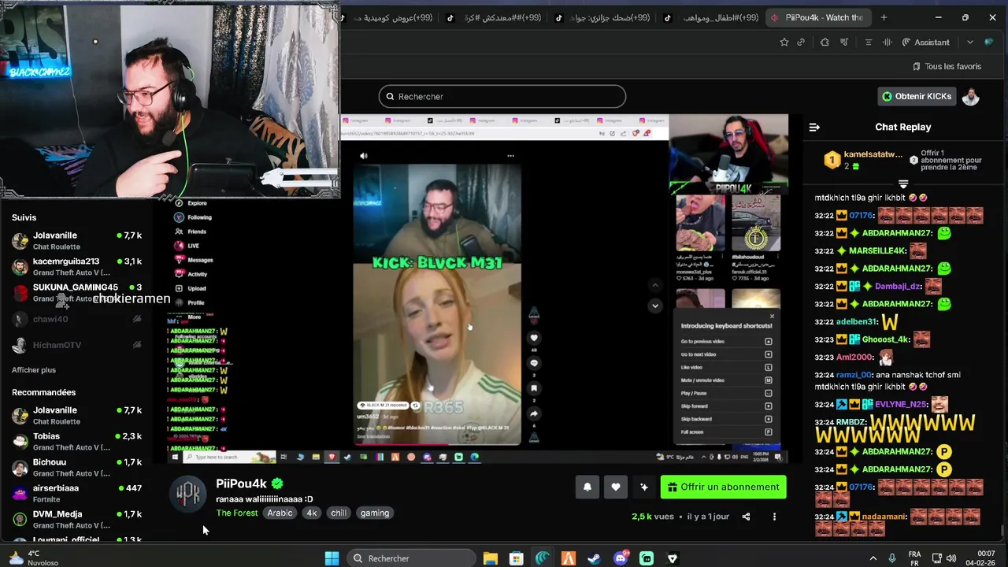Screen dimensions: 1008x567
Task: Click kamelsatatw top gifter entry
Action: click(863, 160)
